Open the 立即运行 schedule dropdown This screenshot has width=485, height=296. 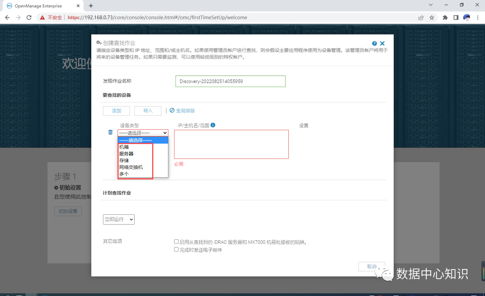pyautogui.click(x=119, y=219)
